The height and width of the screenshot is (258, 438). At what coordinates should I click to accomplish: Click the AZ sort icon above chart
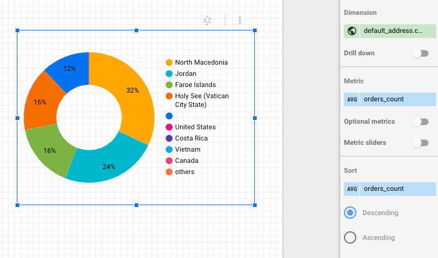click(207, 21)
